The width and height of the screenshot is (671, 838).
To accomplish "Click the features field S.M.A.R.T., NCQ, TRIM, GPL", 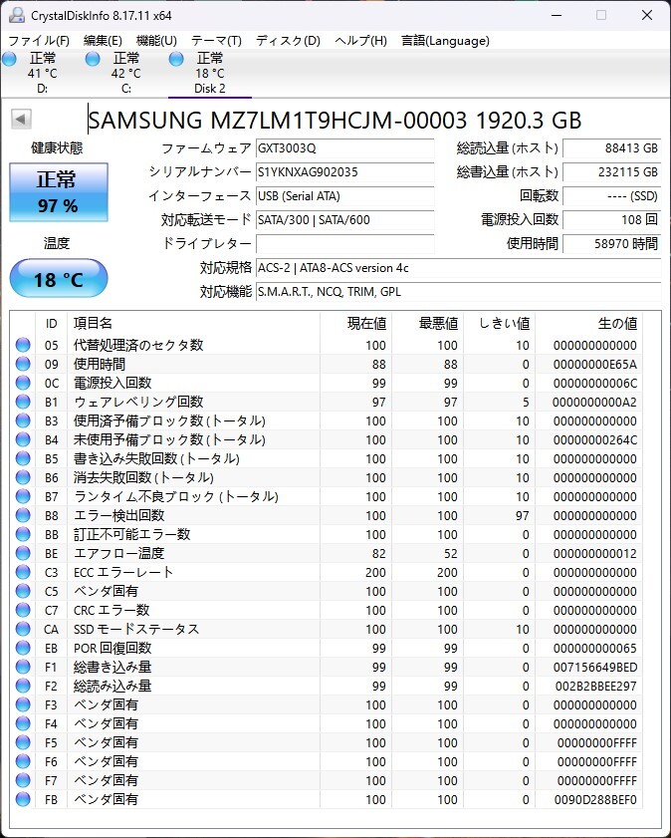I will point(459,292).
